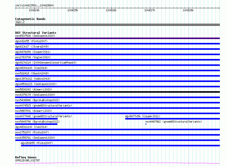Click dgv8476n54 (Cooper2011) label
Image resolution: width=227 pixels, height=166 pixels.
[x=33, y=52]
